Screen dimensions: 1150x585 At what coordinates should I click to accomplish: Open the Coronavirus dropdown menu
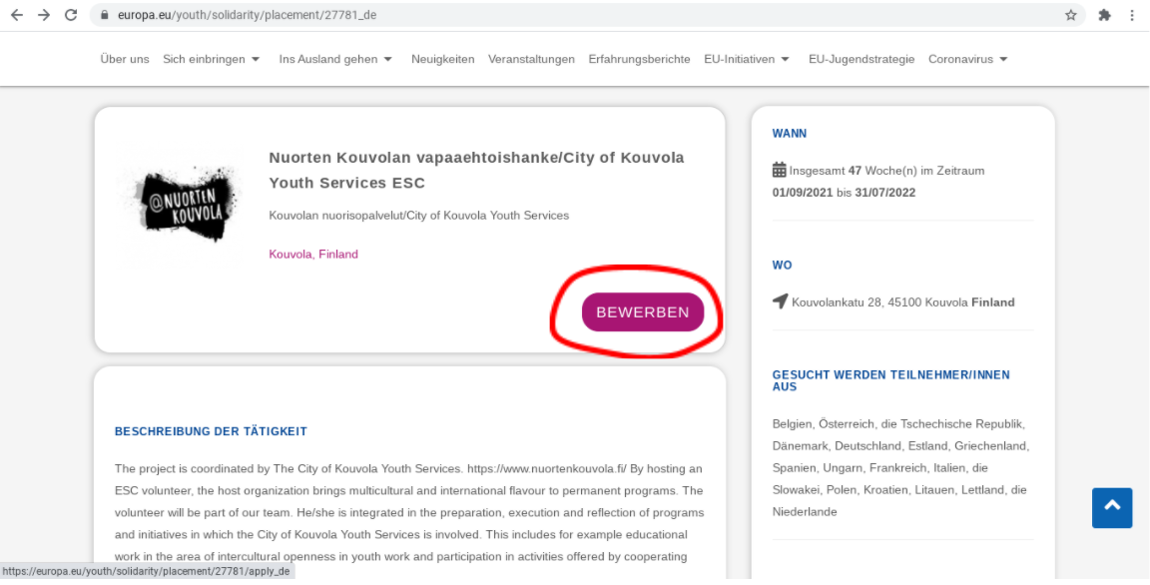[x=968, y=59]
